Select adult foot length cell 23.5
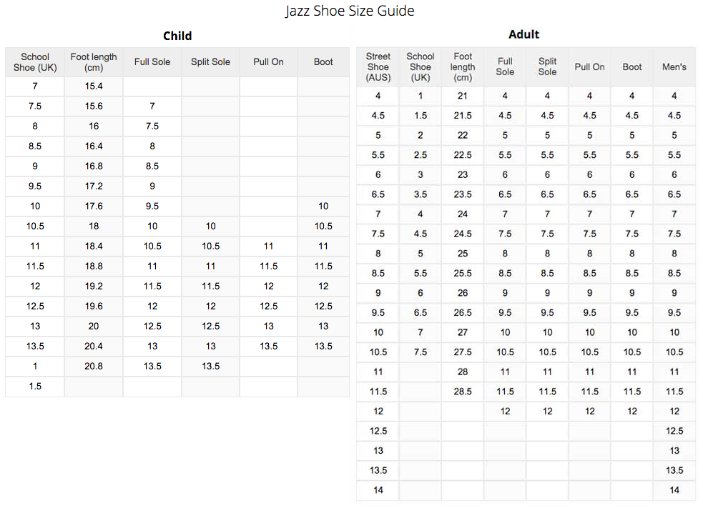Screen dimensions: 703x508 pos(463,194)
